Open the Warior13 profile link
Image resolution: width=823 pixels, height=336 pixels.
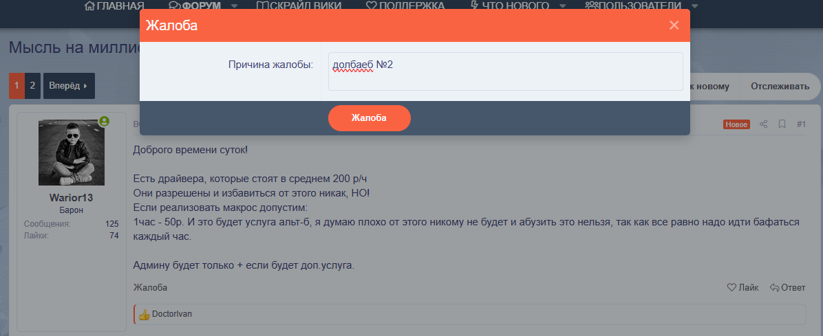pyautogui.click(x=71, y=198)
